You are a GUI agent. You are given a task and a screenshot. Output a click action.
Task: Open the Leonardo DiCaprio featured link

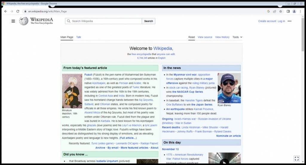[x=127, y=143]
